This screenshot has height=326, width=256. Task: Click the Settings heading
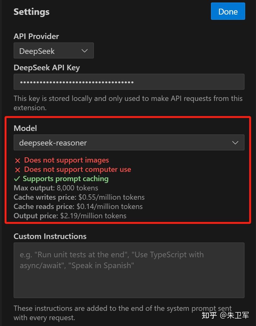pyautogui.click(x=31, y=12)
